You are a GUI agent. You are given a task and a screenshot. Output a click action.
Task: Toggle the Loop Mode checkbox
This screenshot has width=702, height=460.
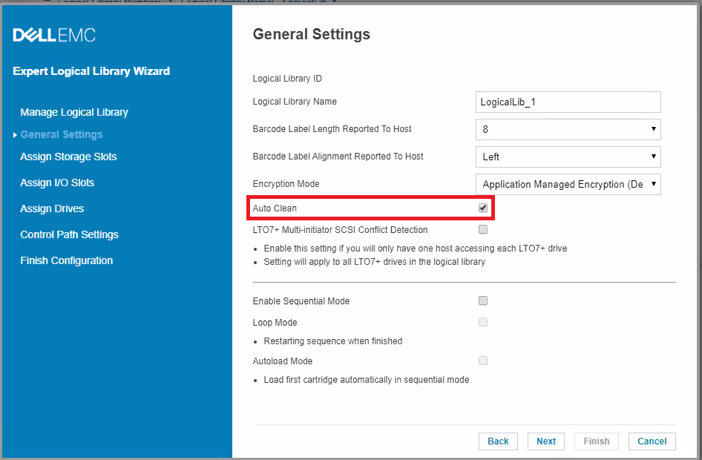tap(483, 322)
